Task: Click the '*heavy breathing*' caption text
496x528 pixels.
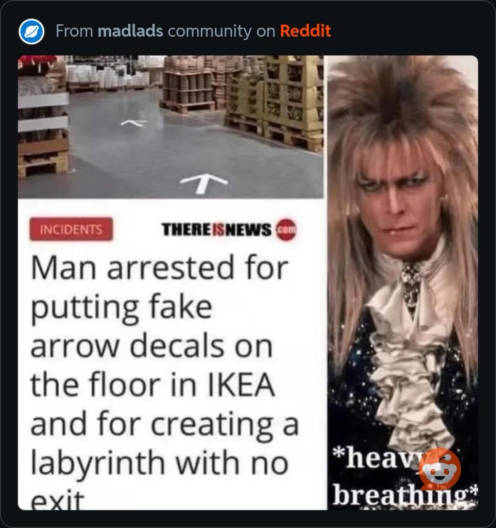Action: 405,476
